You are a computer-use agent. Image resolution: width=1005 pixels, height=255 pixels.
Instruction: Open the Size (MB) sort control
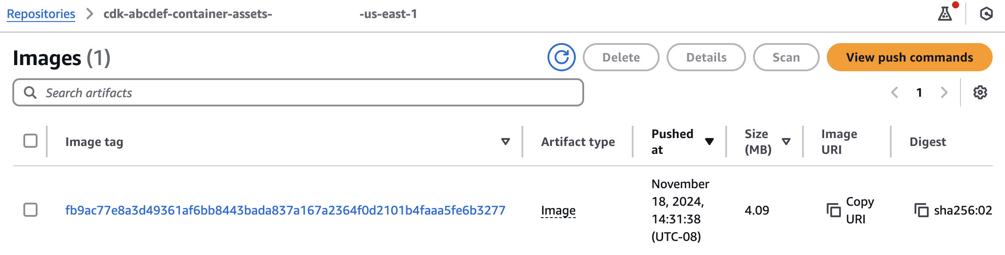[785, 142]
